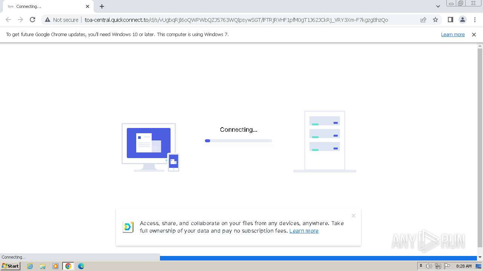Click the Show desktop tray button
Image resolution: width=483 pixels, height=271 pixels.
478,266
